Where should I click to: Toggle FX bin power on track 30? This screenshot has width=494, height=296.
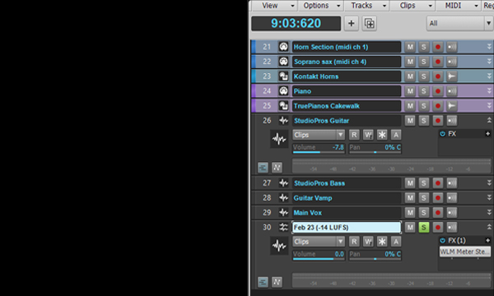coord(443,241)
